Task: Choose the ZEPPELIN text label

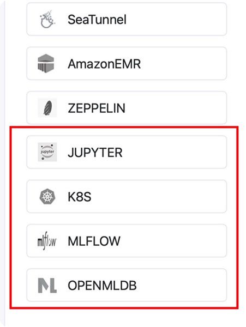Action: (x=97, y=108)
